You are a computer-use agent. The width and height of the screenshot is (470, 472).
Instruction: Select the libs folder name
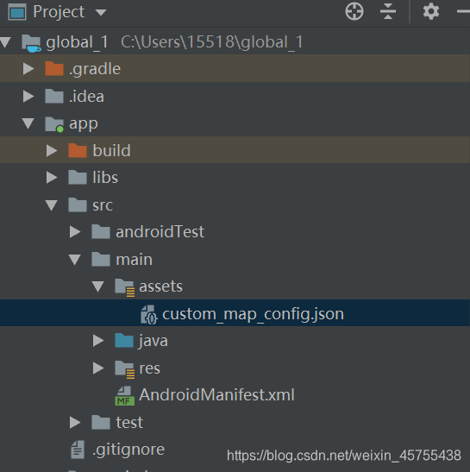tap(105, 177)
